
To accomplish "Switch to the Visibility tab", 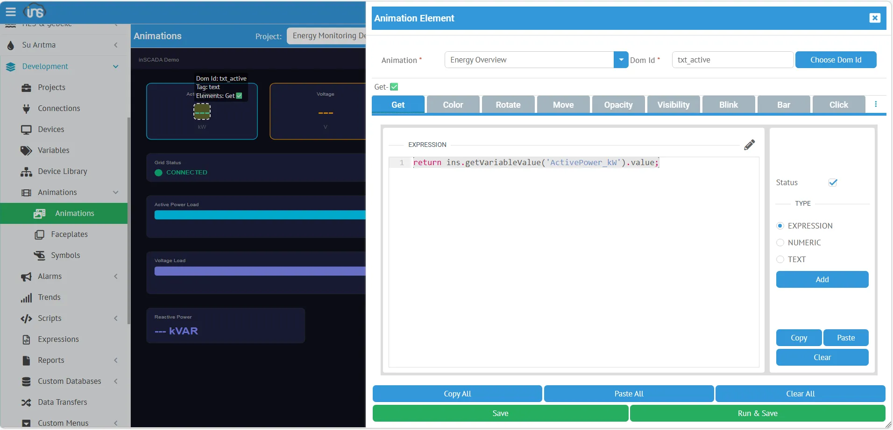I will pos(673,105).
